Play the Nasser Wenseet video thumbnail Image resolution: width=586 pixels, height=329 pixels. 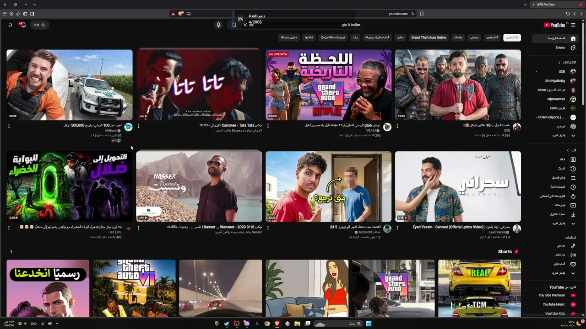[199, 186]
